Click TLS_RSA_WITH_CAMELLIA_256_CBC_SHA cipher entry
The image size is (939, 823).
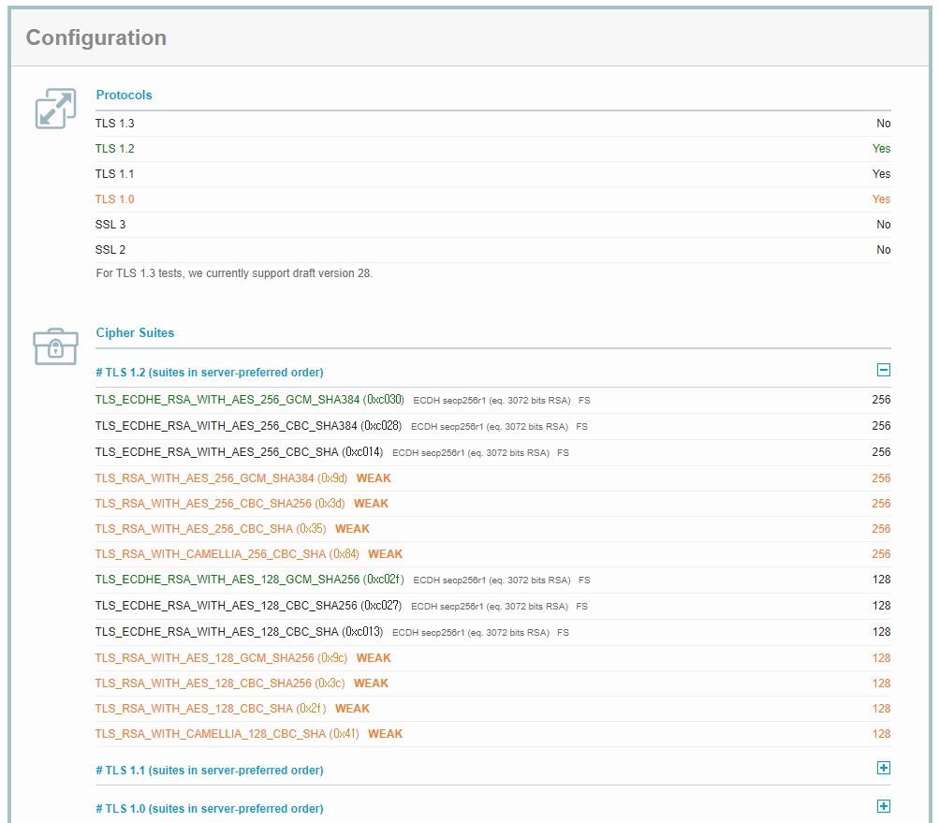click(211, 554)
